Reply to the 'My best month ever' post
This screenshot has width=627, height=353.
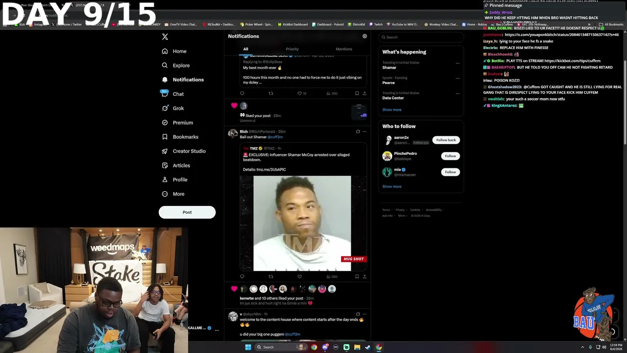[x=242, y=93]
